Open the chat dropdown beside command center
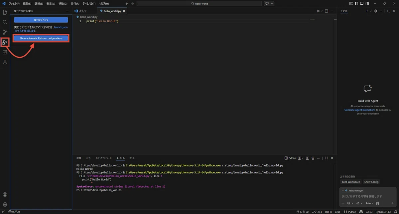 [x=269, y=3]
